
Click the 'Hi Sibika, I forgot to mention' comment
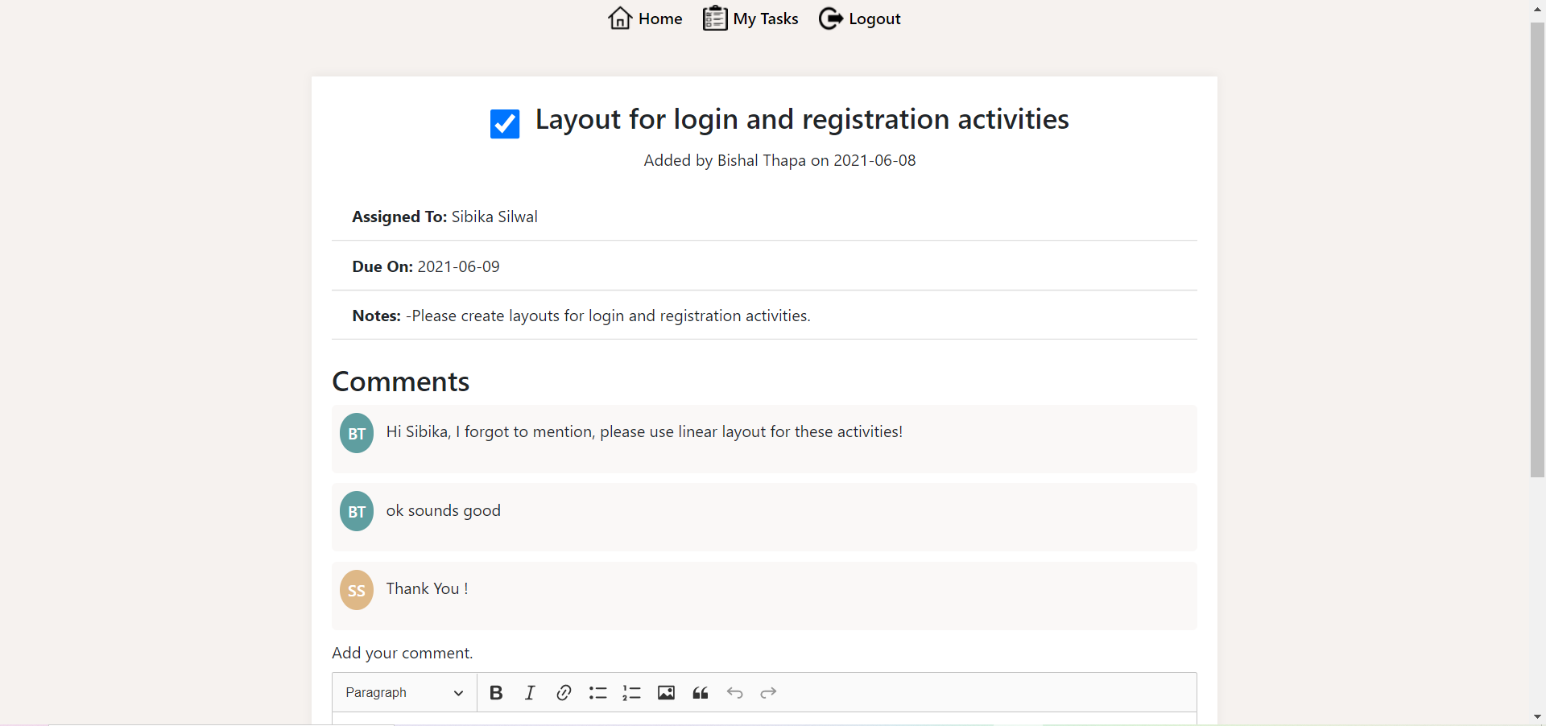[x=644, y=432]
